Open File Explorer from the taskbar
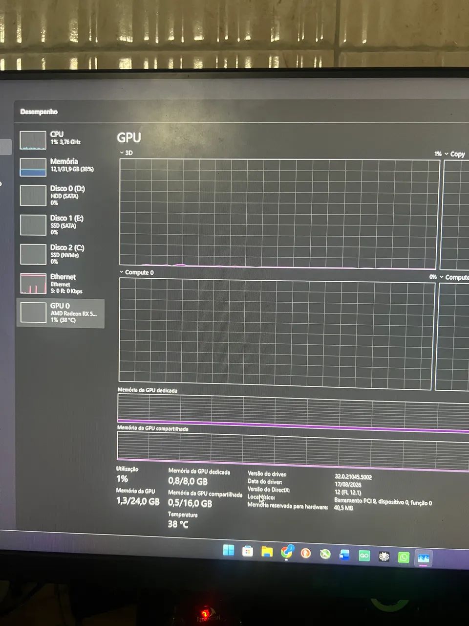The height and width of the screenshot is (626, 469). 267,552
